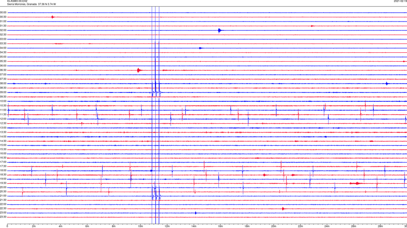This screenshot has width=407, height=228.
Task: Select the 20:30 time label
Action: pyautogui.click(x=3, y=192)
